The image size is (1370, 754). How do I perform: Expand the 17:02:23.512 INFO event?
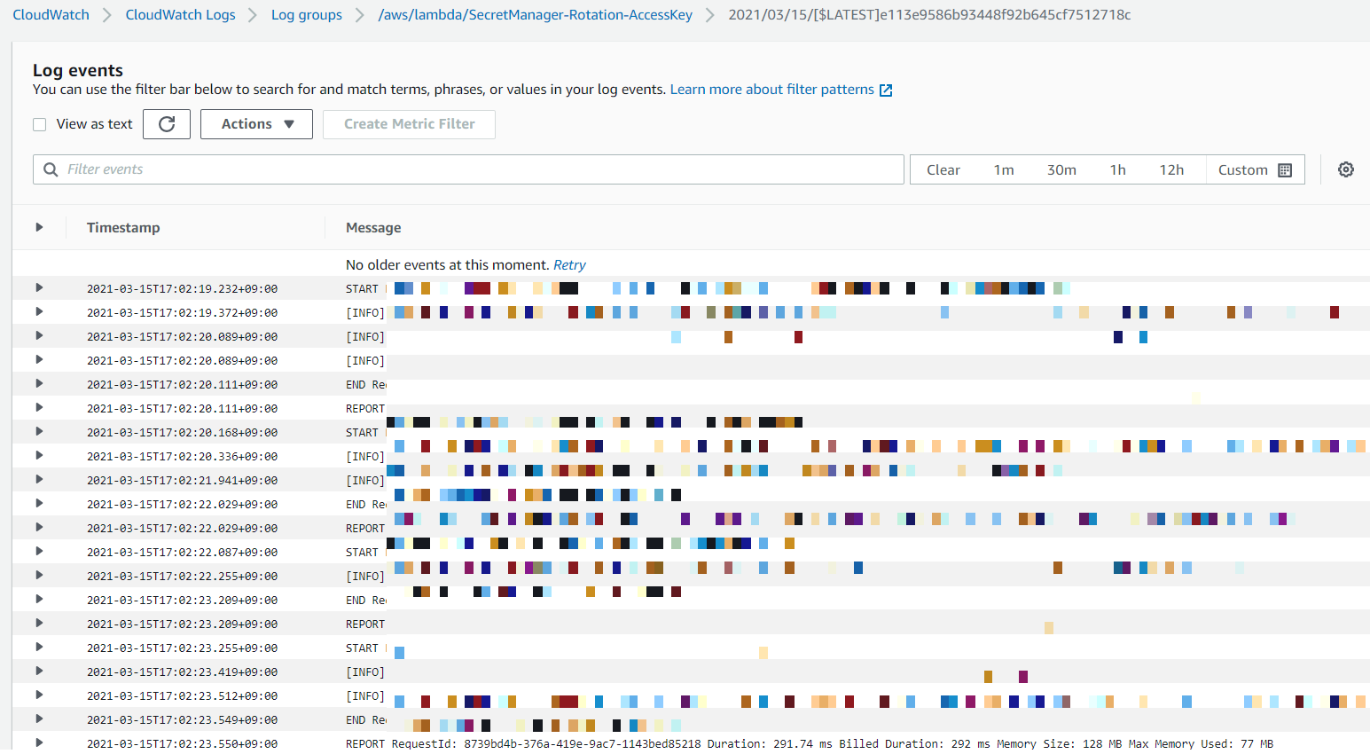point(39,695)
